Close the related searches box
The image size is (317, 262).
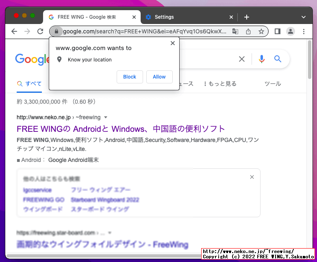pos(252,177)
